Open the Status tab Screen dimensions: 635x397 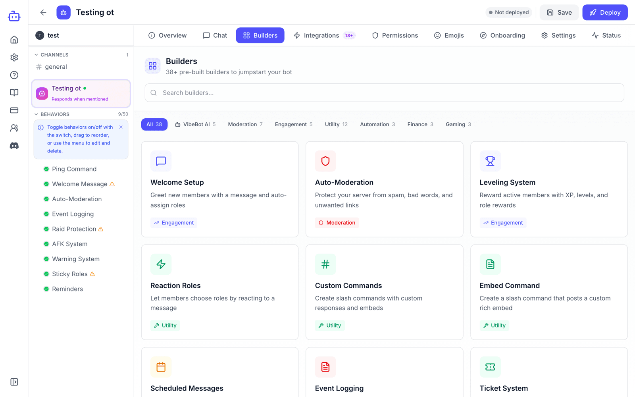coord(606,35)
